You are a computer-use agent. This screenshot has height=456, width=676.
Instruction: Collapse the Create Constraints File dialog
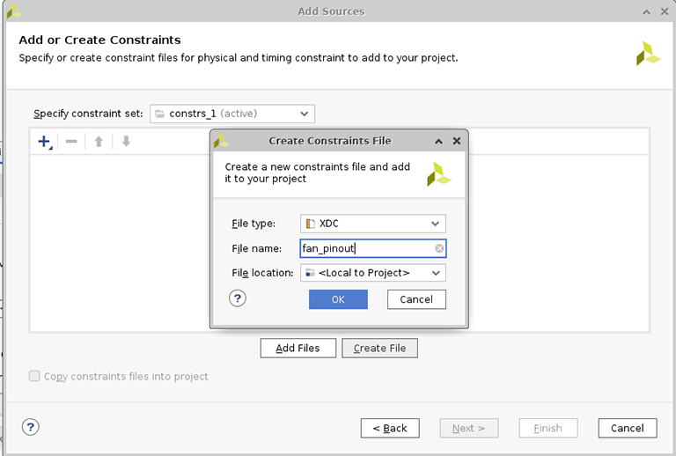click(438, 141)
